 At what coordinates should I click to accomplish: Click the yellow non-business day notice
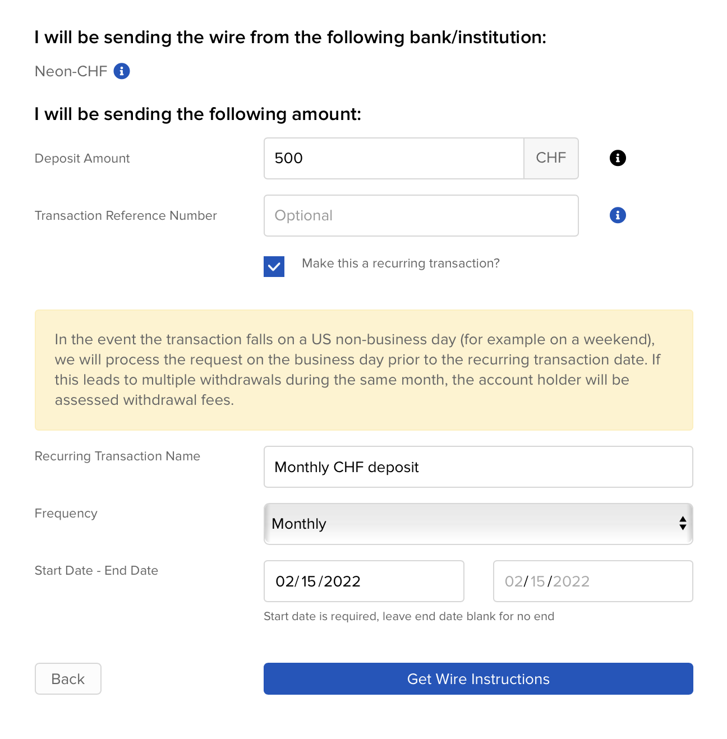(363, 370)
